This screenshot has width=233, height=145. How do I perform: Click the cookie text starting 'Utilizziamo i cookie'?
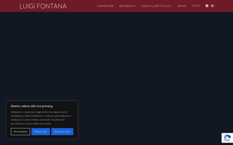tap(41, 118)
